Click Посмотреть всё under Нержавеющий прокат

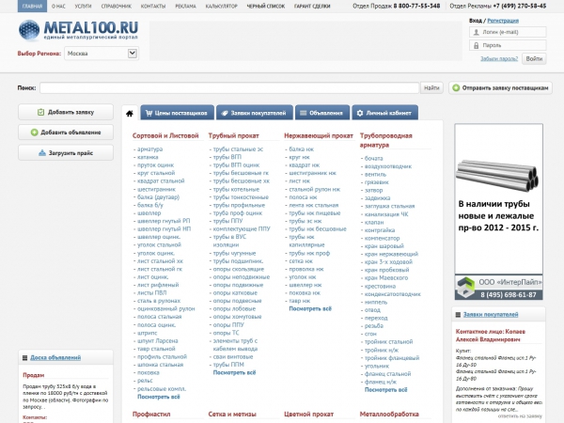click(x=310, y=308)
